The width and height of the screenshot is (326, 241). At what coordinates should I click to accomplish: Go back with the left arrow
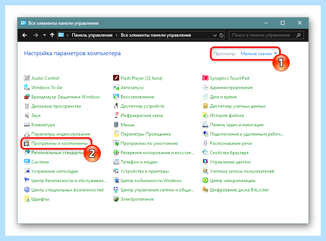(x=25, y=35)
